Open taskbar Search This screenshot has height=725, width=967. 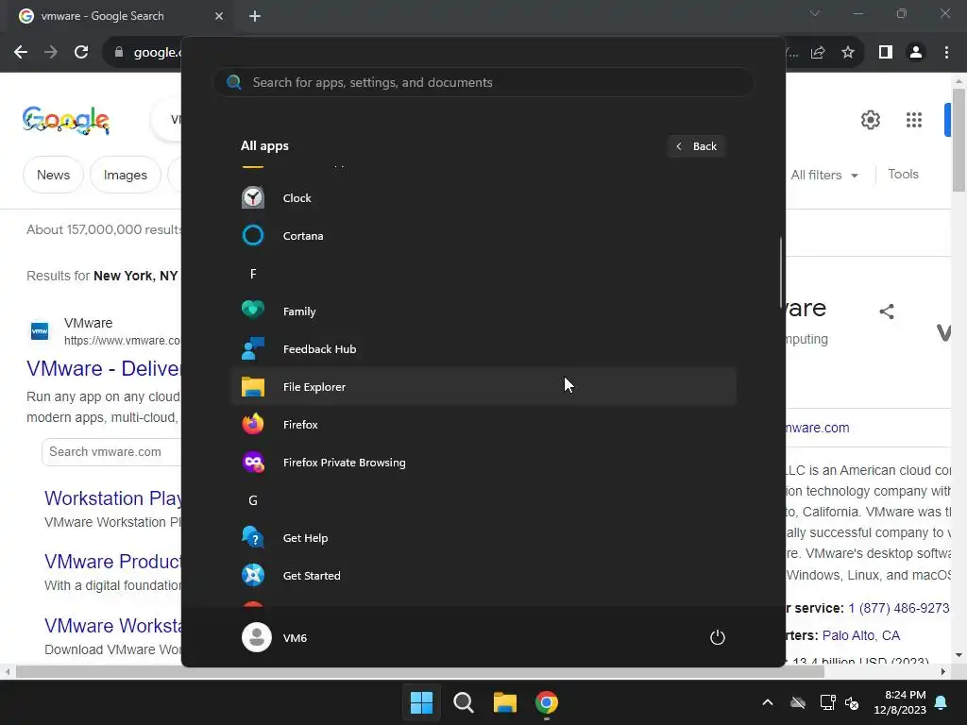click(x=463, y=702)
